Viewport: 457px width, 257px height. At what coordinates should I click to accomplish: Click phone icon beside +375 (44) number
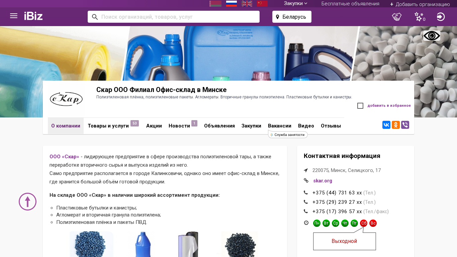click(x=306, y=193)
